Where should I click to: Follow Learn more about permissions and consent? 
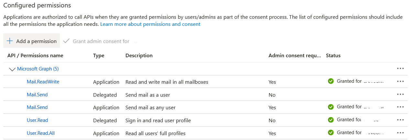(x=150, y=24)
